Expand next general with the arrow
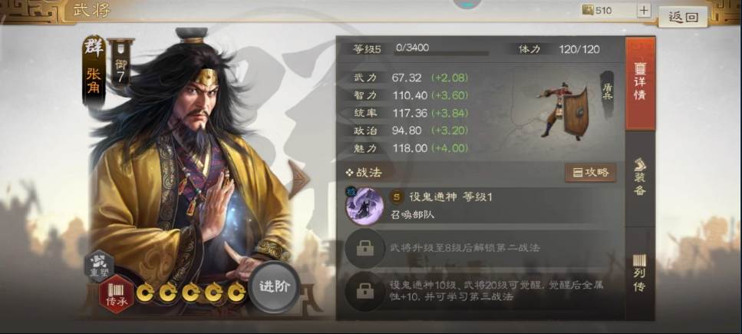The width and height of the screenshot is (742, 334). coord(298,180)
